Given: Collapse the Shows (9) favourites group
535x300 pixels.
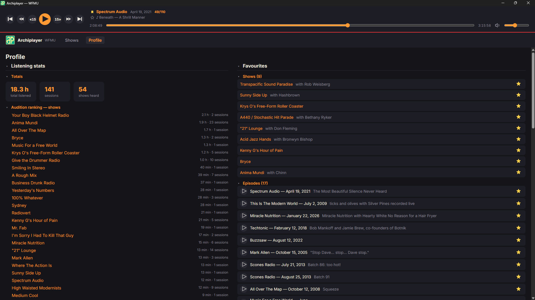Looking at the screenshot, I should pyautogui.click(x=239, y=77).
